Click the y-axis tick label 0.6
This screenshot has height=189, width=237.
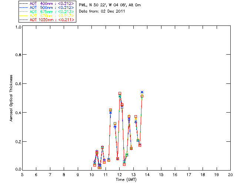pyautogui.click(x=18, y=84)
